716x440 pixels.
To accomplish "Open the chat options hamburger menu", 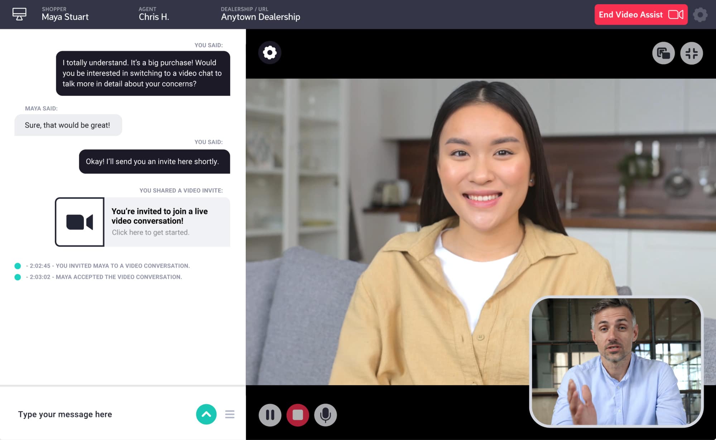I will (230, 414).
